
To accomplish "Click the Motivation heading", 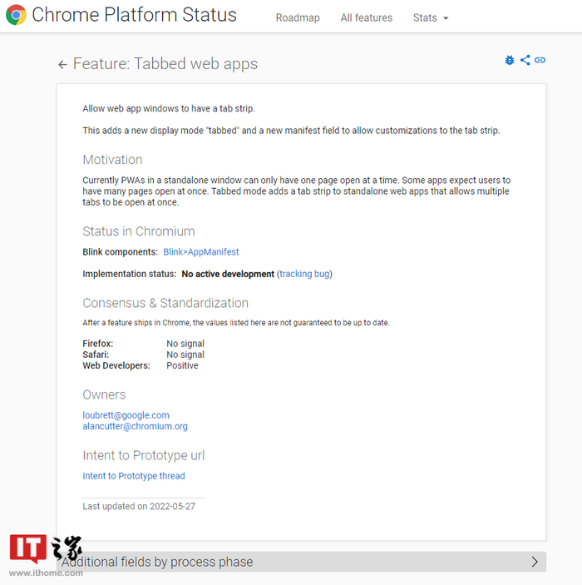I will pyautogui.click(x=112, y=160).
